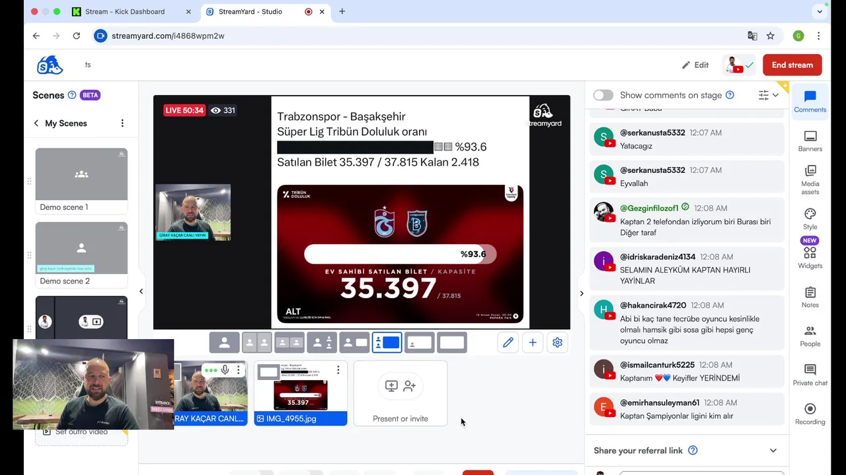Image resolution: width=846 pixels, height=475 pixels.
Task: Toggle Show comments on stage switch
Action: (x=603, y=95)
